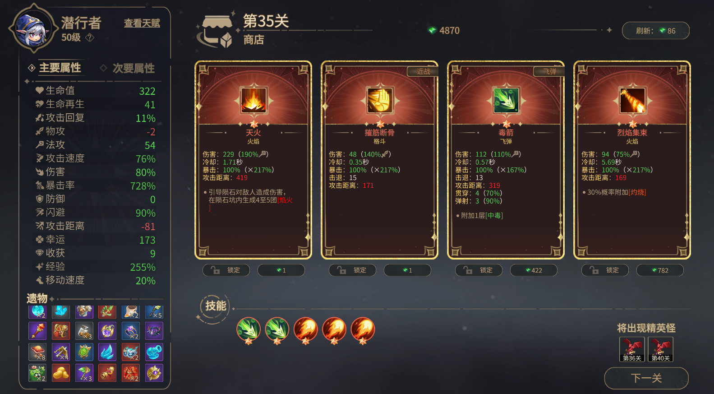The width and height of the screenshot is (714, 394).
Task: Toggle lock 锁定 under the 毒箭 card
Action: click(x=479, y=270)
